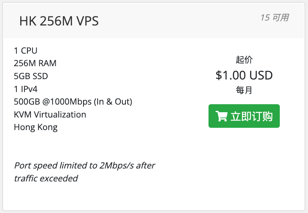Image resolution: width=308 pixels, height=213 pixels.
Task: Click the 每月 monthly billing label
Action: click(244, 91)
